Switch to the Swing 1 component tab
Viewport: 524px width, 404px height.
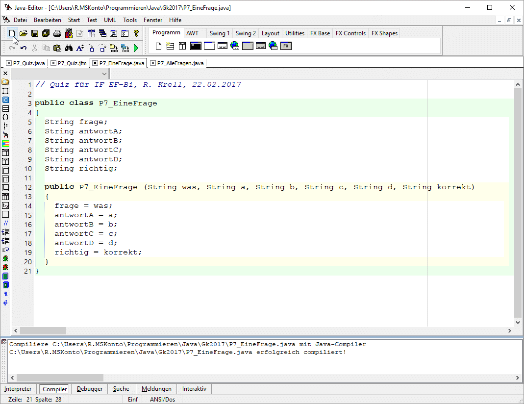(x=219, y=33)
